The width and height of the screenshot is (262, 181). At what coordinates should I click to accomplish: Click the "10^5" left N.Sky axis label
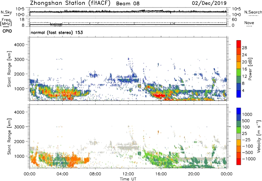click(x=20, y=9)
